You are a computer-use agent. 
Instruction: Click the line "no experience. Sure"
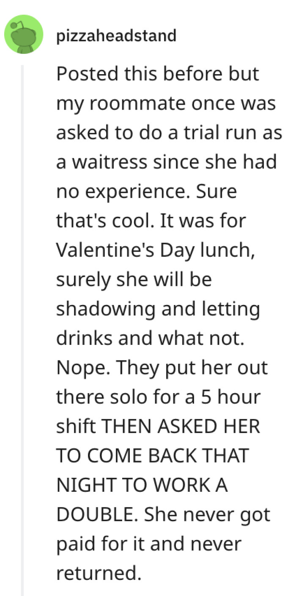tap(146, 192)
